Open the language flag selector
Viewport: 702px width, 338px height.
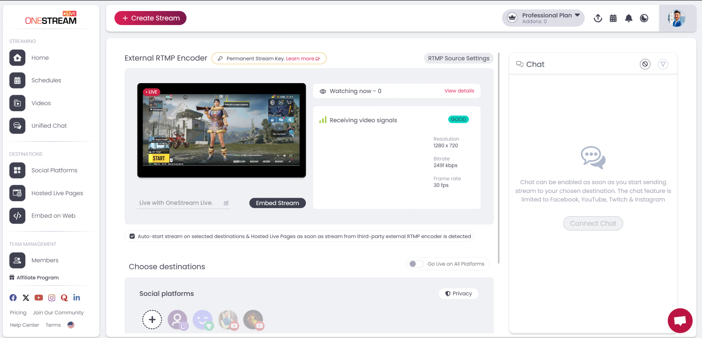pyautogui.click(x=71, y=325)
